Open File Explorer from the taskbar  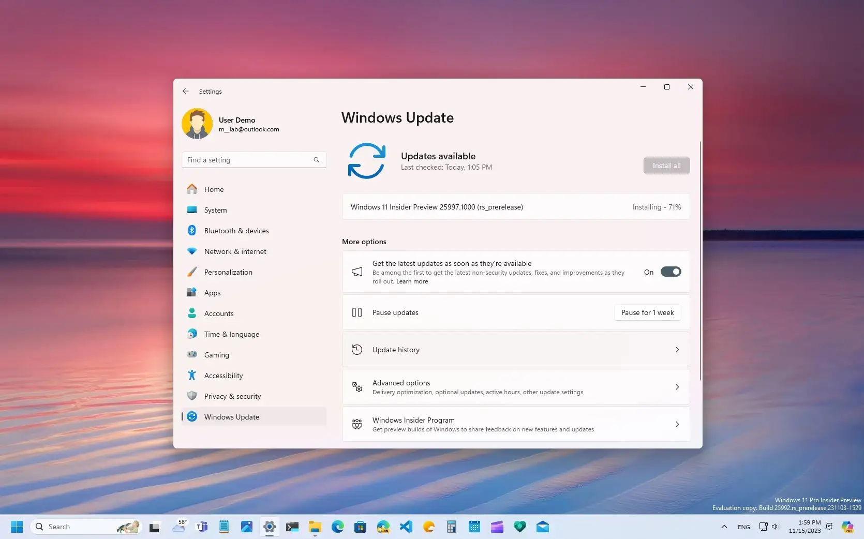click(x=315, y=527)
